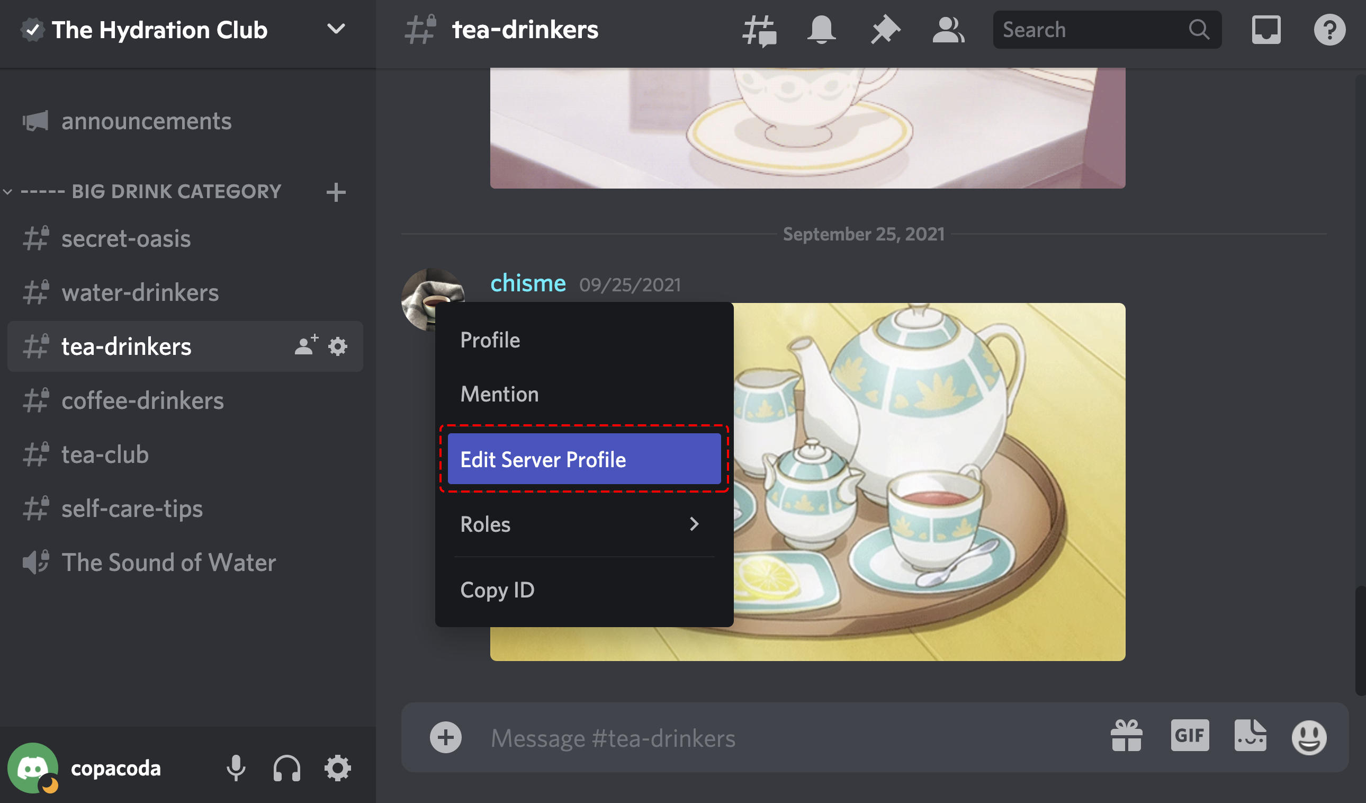Image resolution: width=1366 pixels, height=803 pixels.
Task: Click the Mention option in context menu
Action: (499, 393)
